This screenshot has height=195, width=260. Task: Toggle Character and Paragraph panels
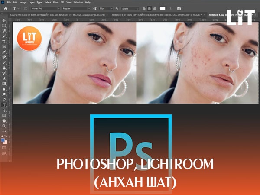(x=179, y=9)
